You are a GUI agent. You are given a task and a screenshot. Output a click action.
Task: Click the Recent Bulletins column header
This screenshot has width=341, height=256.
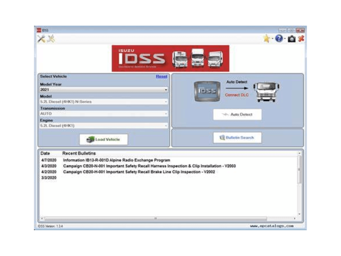tap(79, 153)
